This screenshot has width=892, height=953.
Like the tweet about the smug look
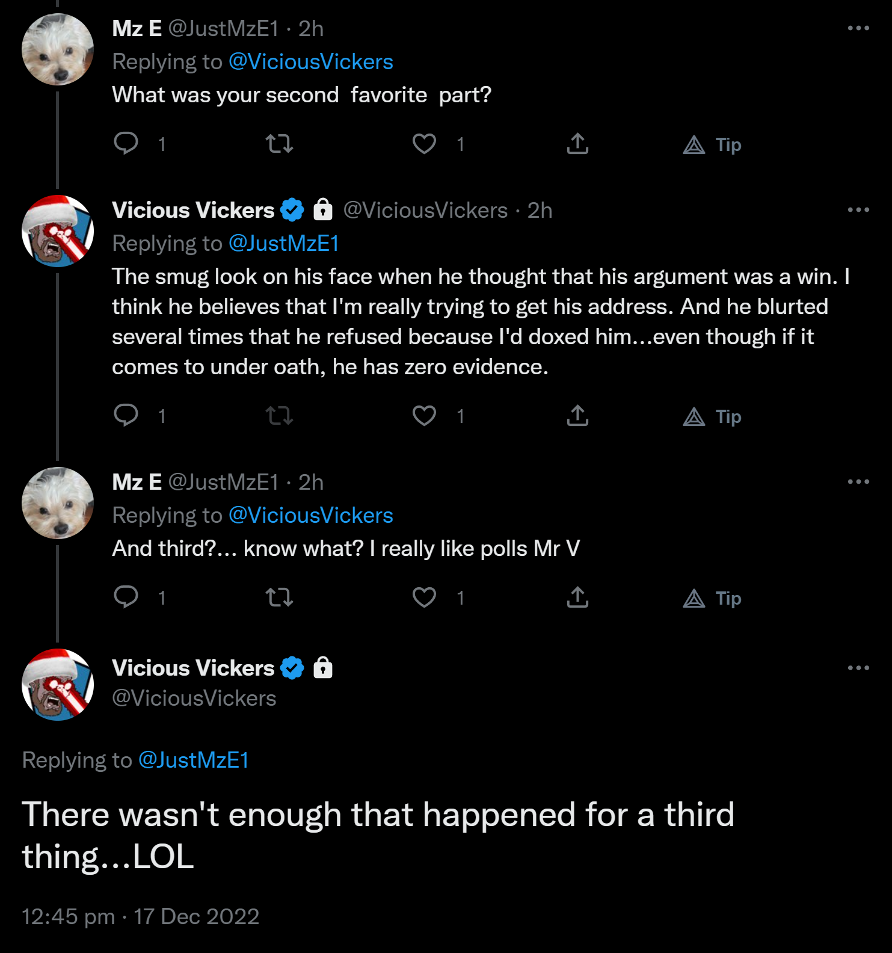(424, 416)
